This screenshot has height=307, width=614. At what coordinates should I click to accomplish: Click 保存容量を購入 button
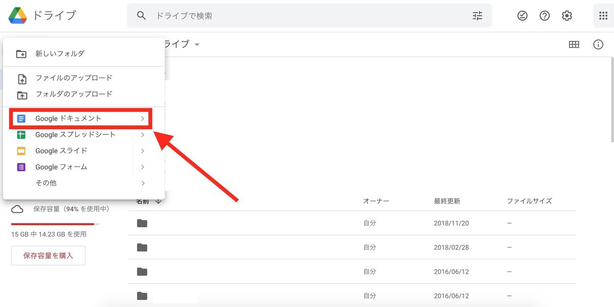click(48, 255)
